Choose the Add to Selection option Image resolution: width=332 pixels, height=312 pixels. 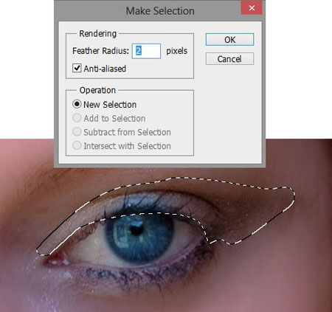pos(77,118)
